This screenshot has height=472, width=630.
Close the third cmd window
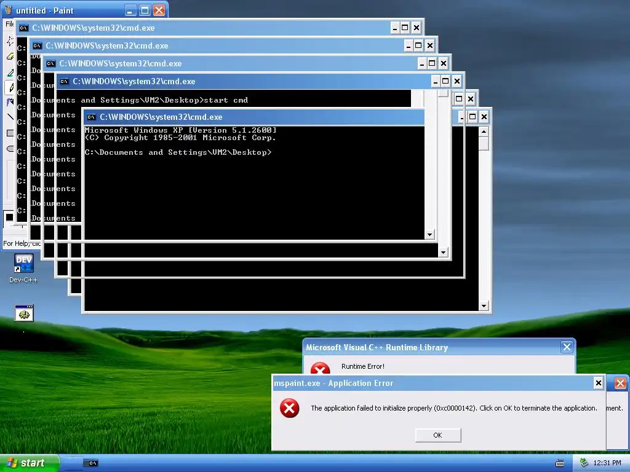pyautogui.click(x=443, y=63)
